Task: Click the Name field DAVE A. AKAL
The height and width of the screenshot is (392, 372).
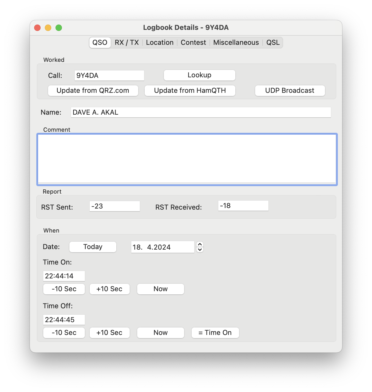Action: [x=201, y=112]
